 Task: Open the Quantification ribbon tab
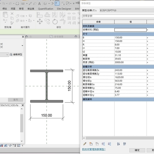[45, 9]
